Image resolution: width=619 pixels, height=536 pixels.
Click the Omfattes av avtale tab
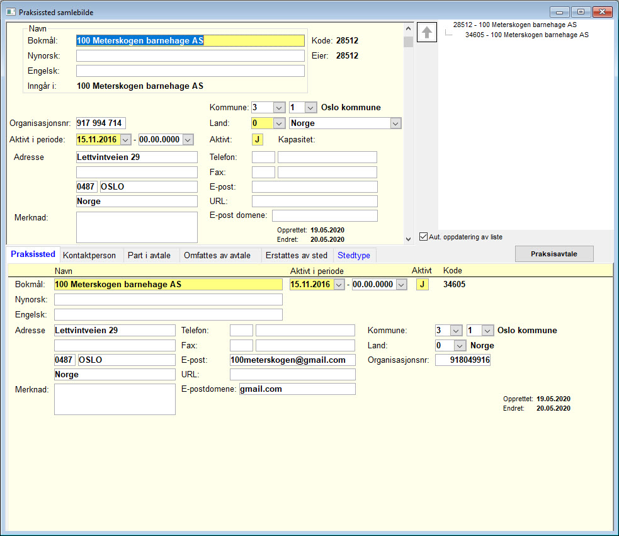(x=217, y=255)
